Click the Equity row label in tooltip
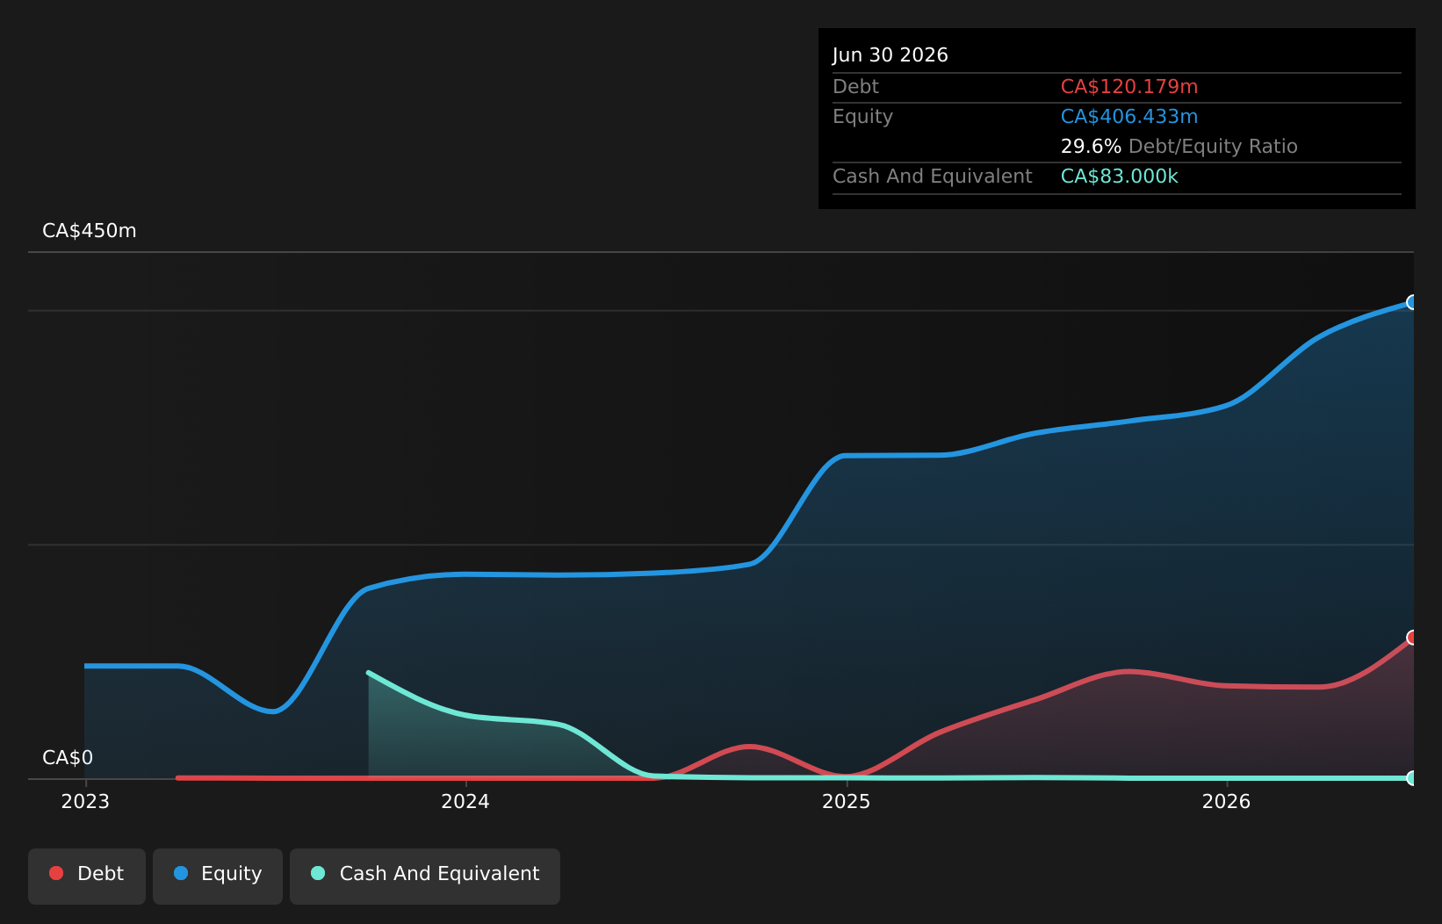The image size is (1442, 924). click(862, 117)
